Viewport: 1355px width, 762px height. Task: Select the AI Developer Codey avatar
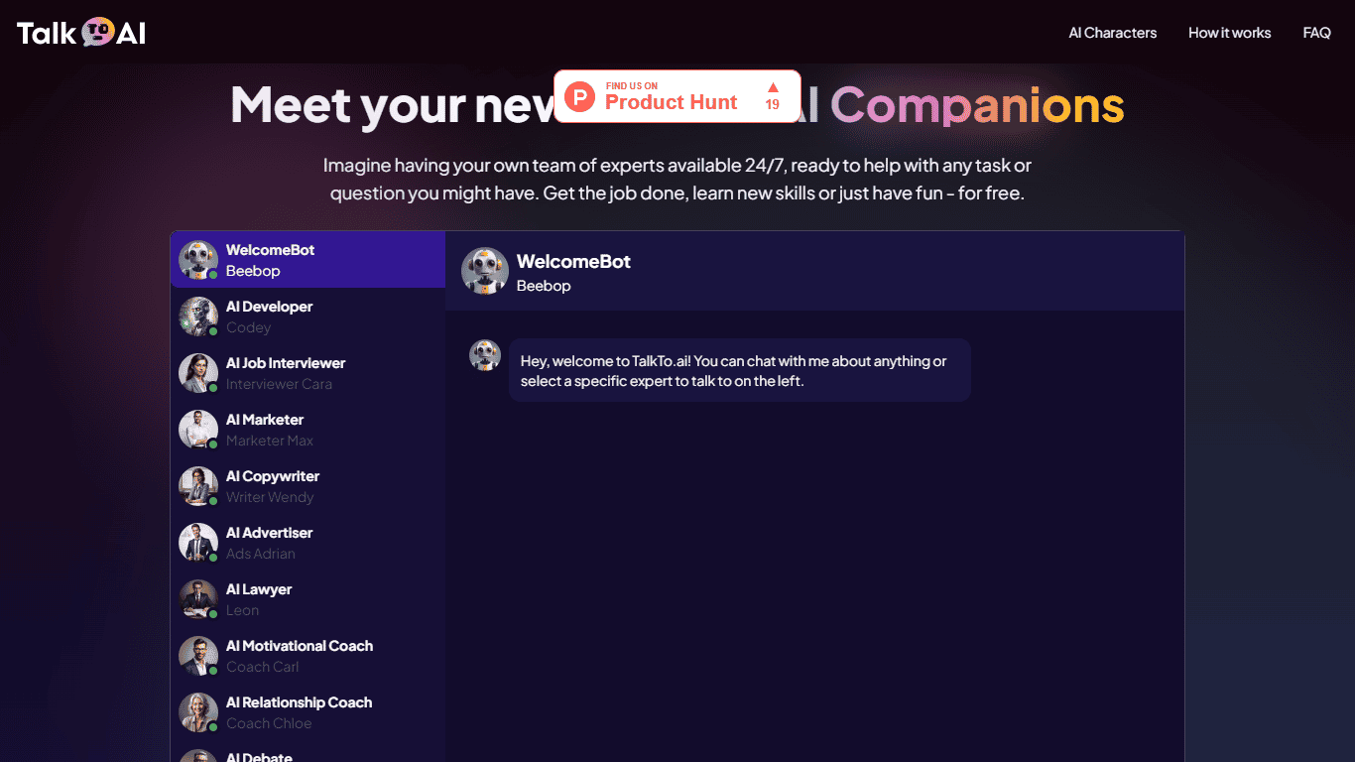click(x=198, y=317)
